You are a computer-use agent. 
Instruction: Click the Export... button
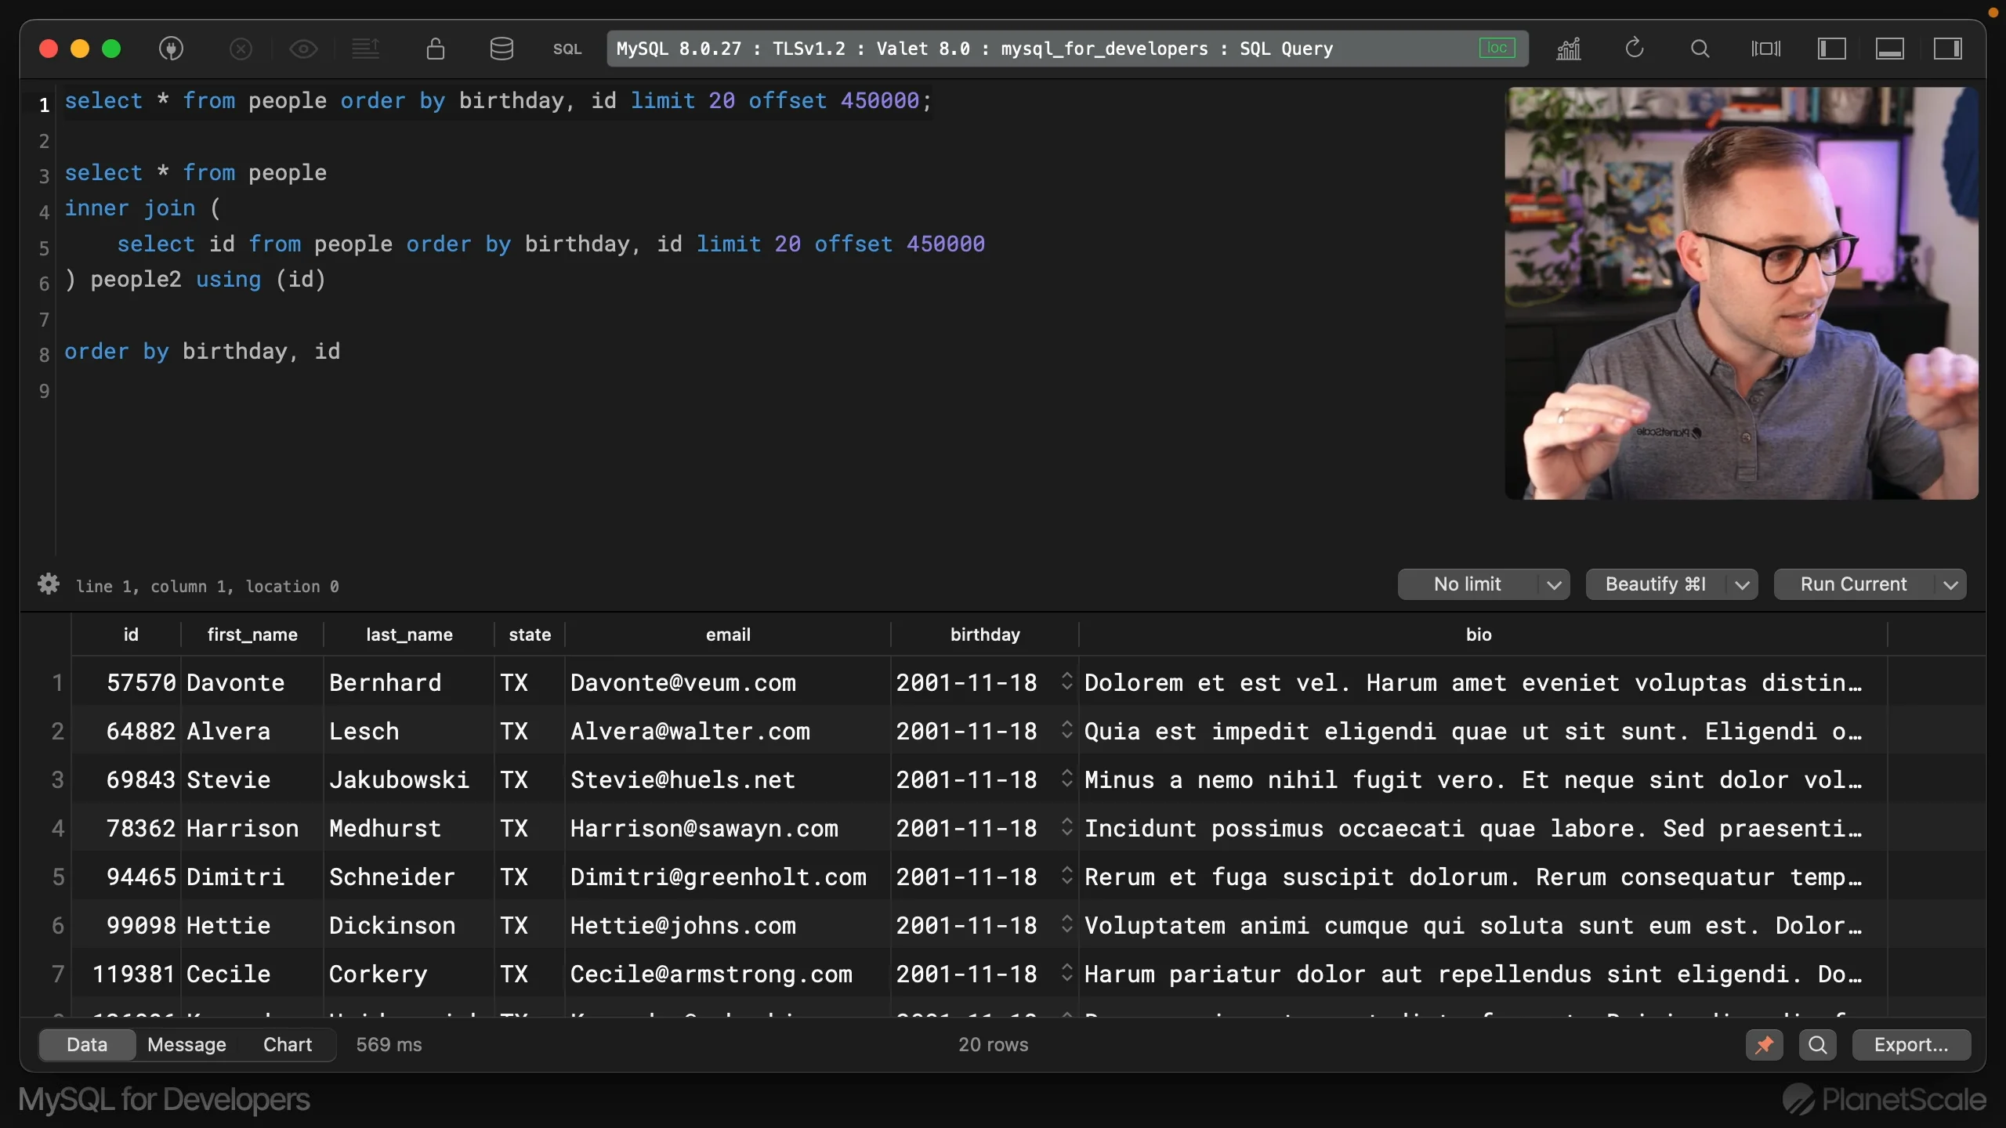pyautogui.click(x=1911, y=1045)
